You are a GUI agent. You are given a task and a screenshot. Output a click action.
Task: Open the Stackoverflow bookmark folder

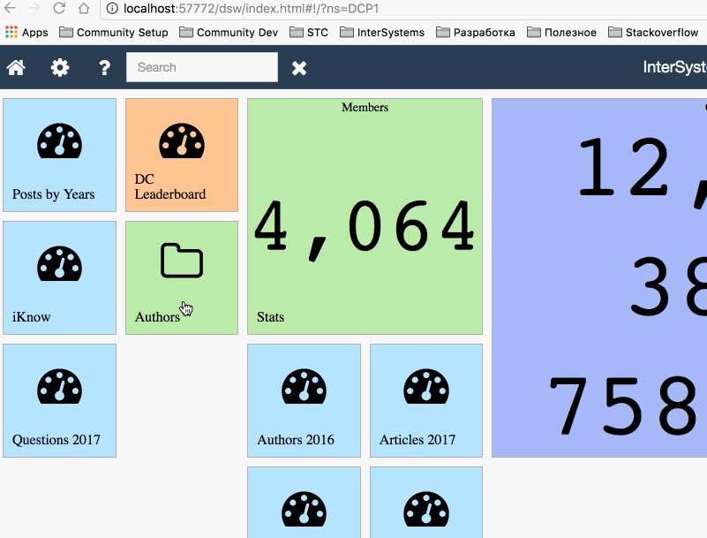point(652,33)
